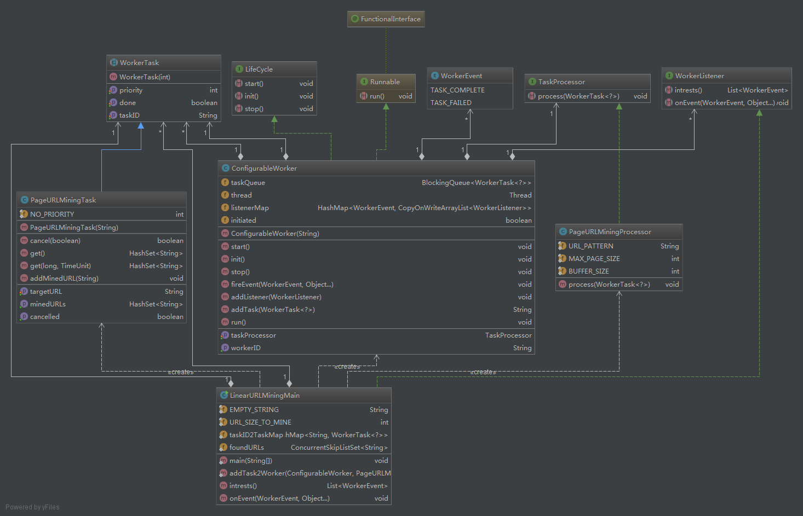Click the taskID2TaskMap field row

pyautogui.click(x=304, y=434)
